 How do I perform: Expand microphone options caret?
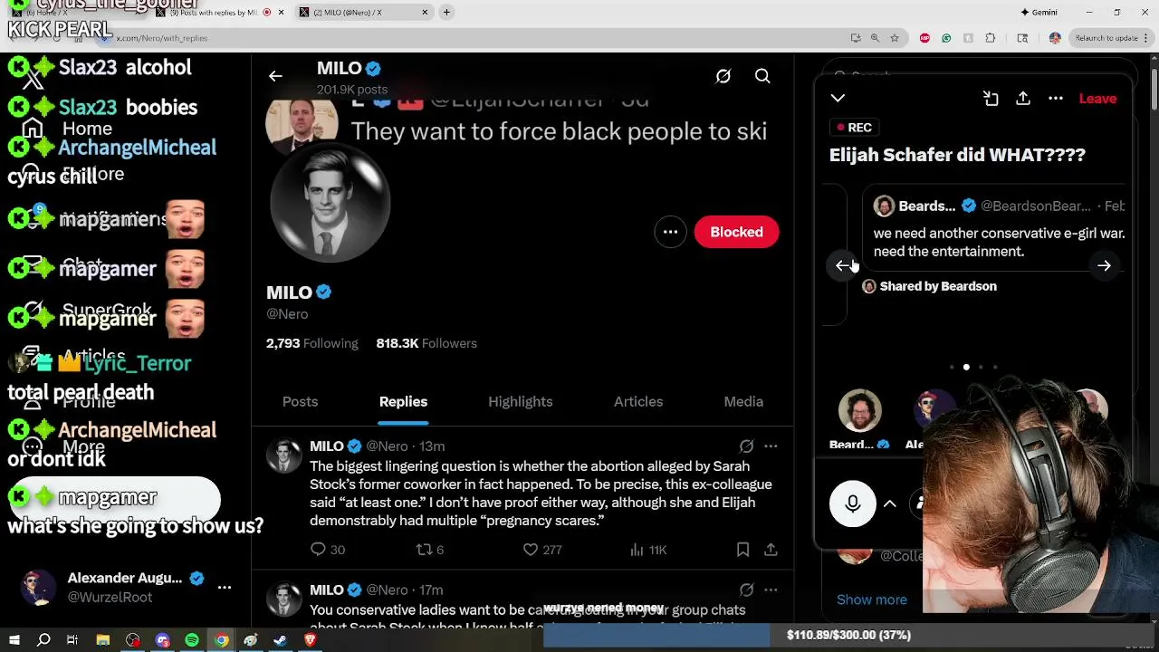pyautogui.click(x=890, y=504)
